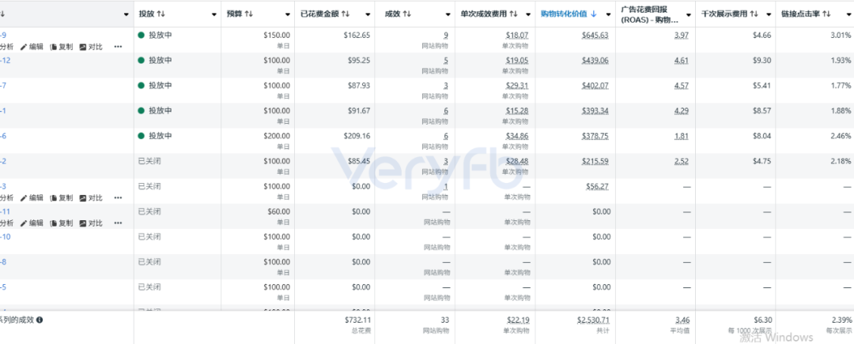Open the 广告花费回报 (ROAS) column dropdown caret

(x=689, y=14)
